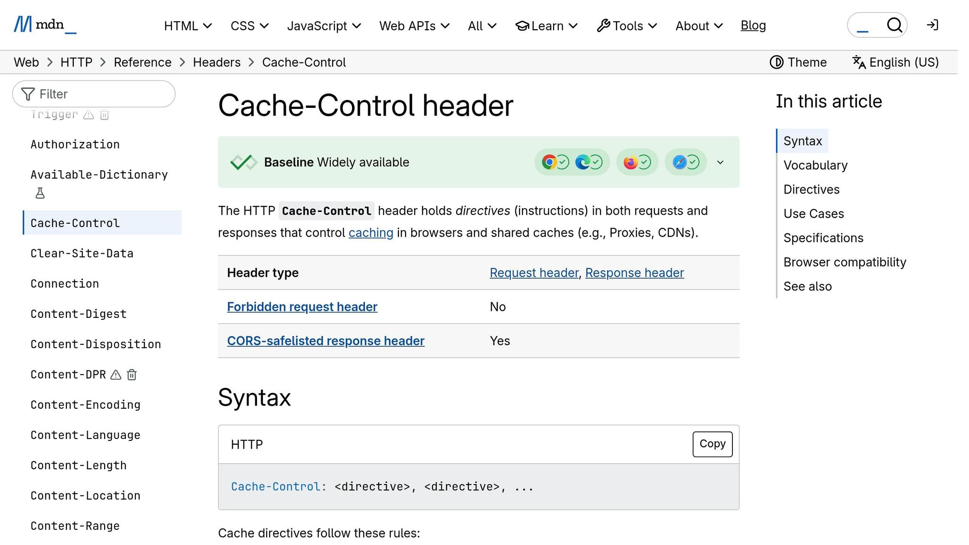This screenshot has height=545, width=969.
Task: Follow the caching link
Action: point(370,233)
